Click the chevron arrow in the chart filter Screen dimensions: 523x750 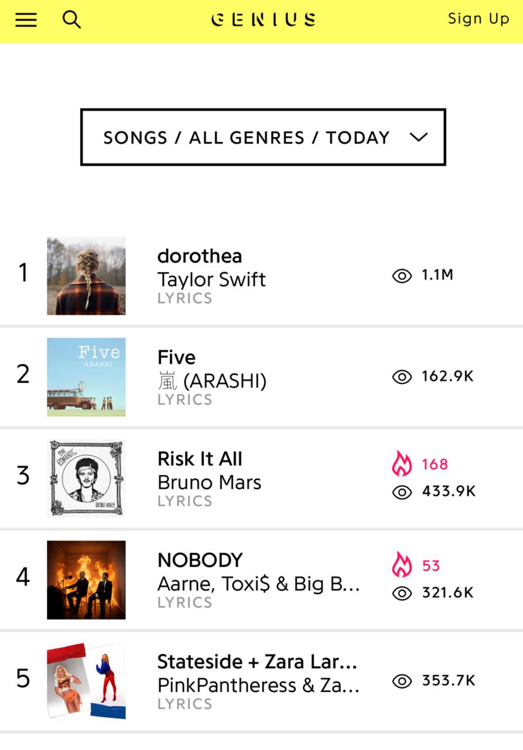pos(418,138)
